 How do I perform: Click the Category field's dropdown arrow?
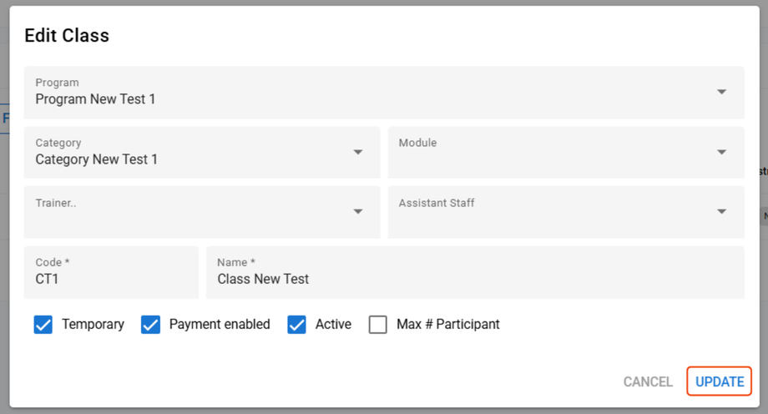coord(358,152)
